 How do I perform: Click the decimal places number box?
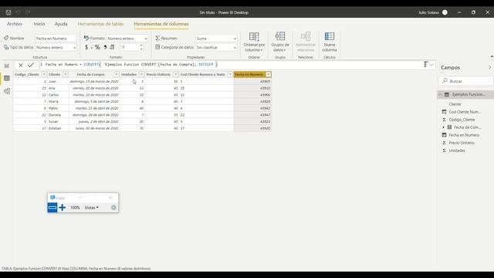point(129,47)
